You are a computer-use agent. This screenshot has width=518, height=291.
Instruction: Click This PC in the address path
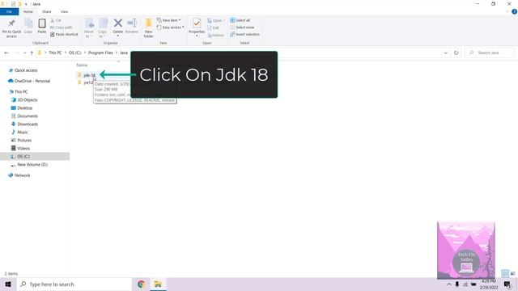[x=55, y=53]
